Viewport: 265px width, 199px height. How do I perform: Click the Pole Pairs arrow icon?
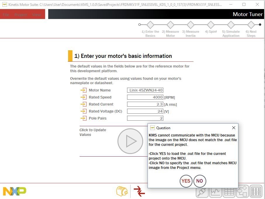click(84, 118)
